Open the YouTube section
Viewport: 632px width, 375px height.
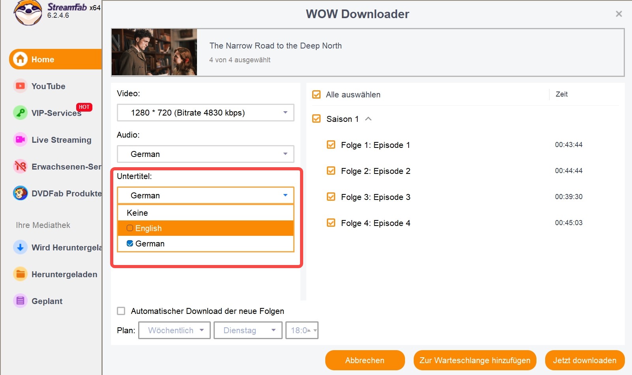coord(48,86)
